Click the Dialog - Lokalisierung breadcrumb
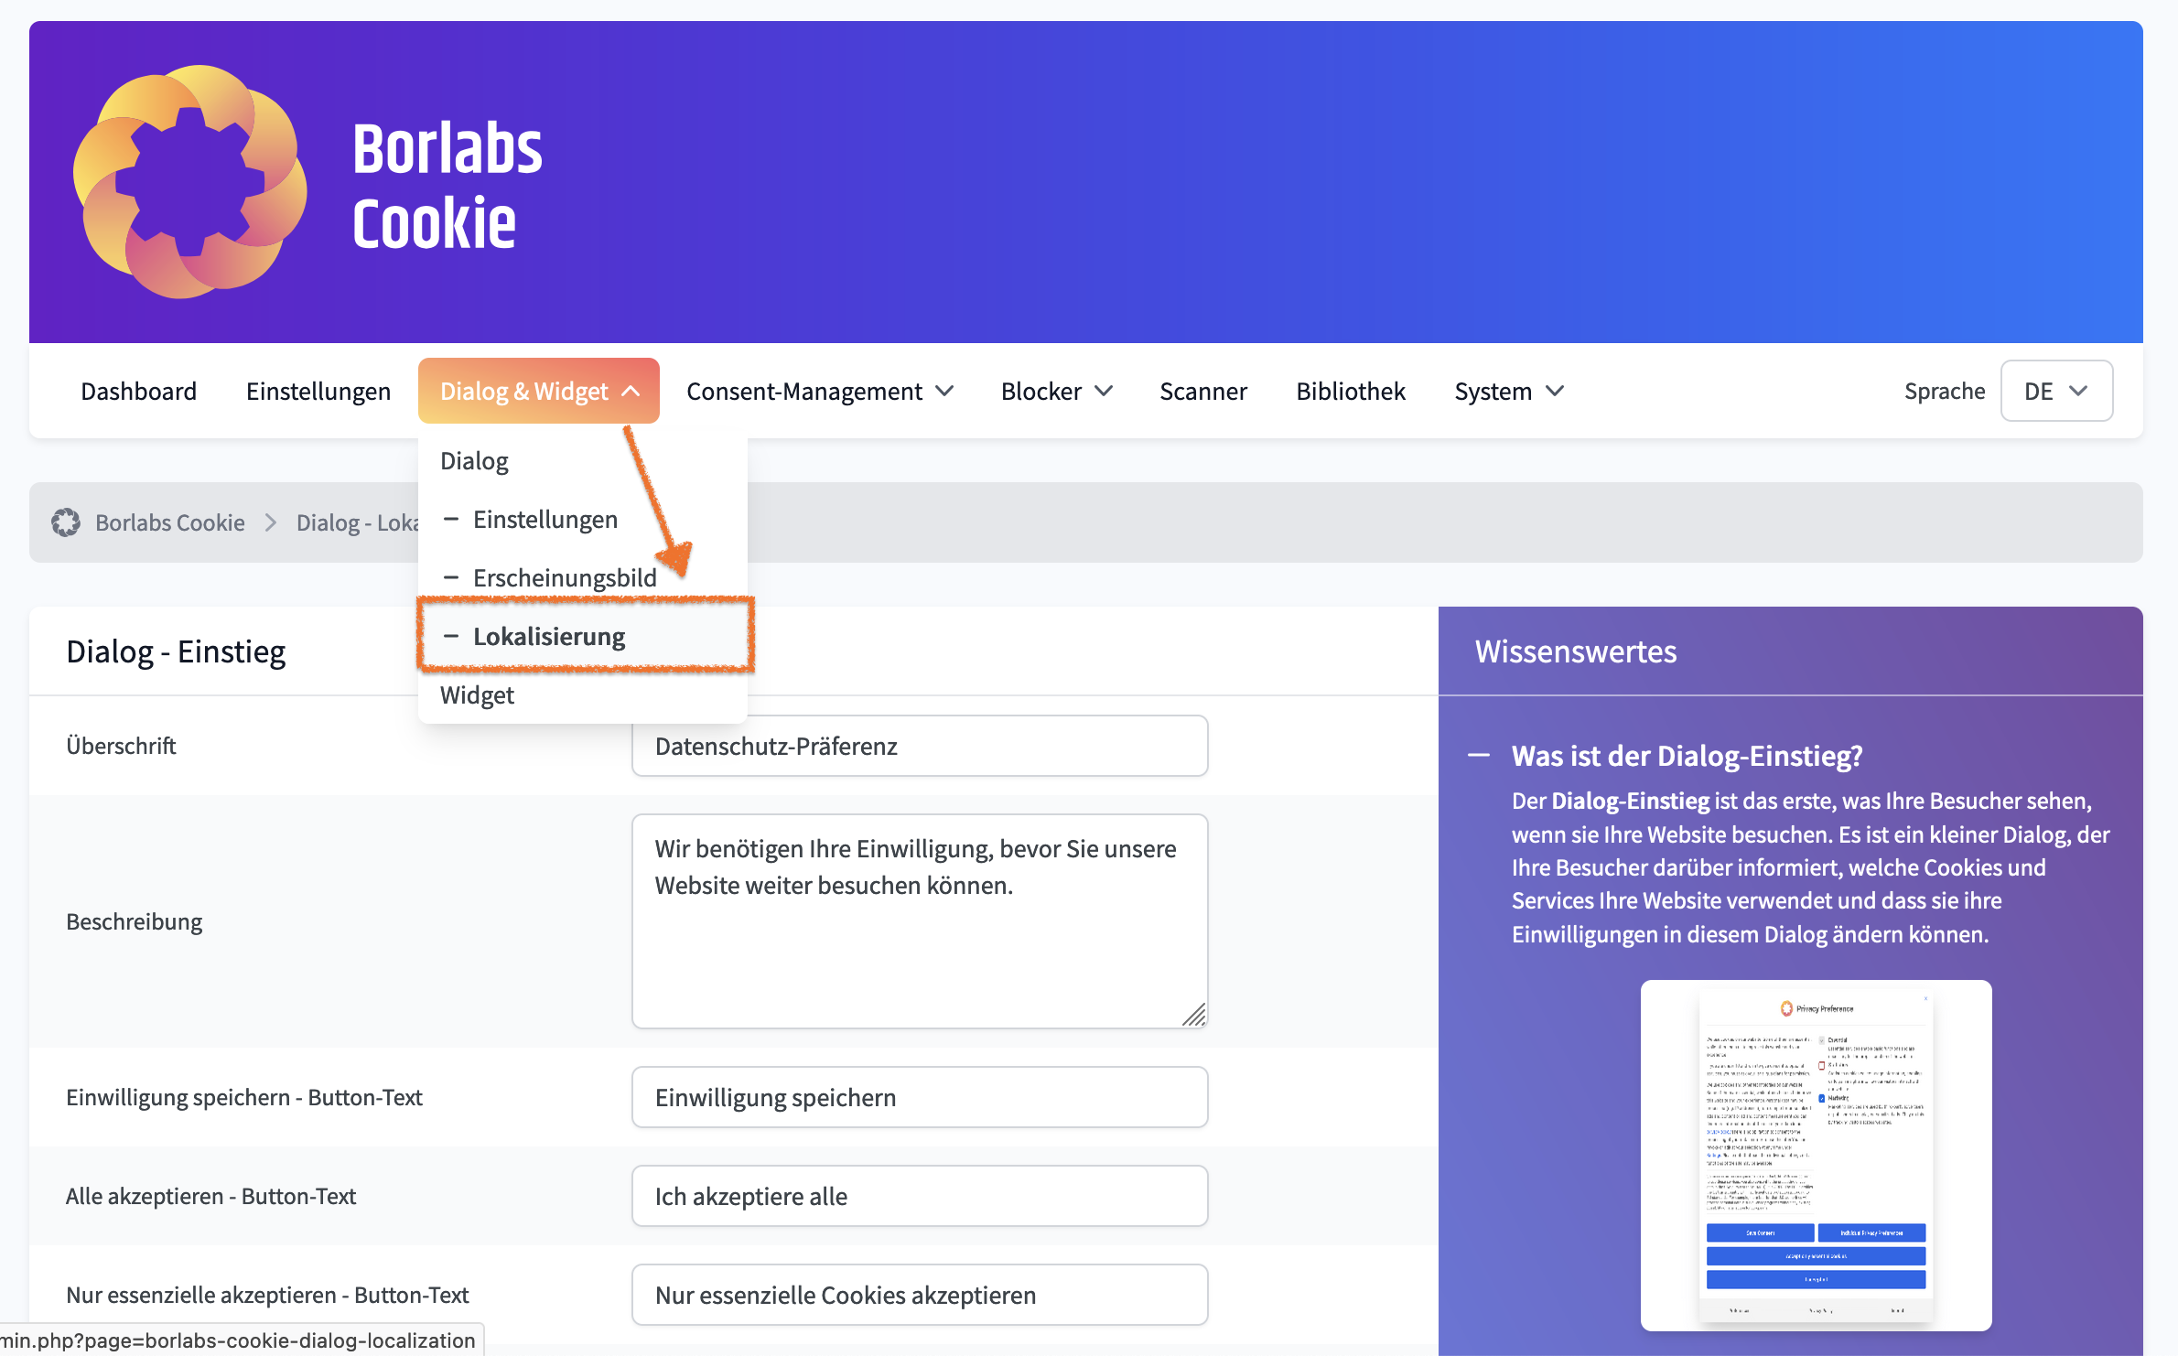The image size is (2178, 1356). 358,522
